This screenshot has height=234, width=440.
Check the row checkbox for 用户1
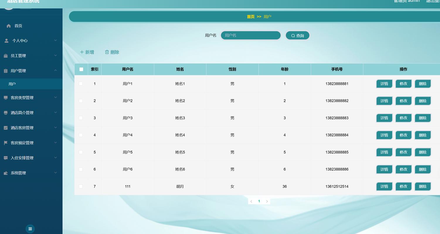[81, 84]
